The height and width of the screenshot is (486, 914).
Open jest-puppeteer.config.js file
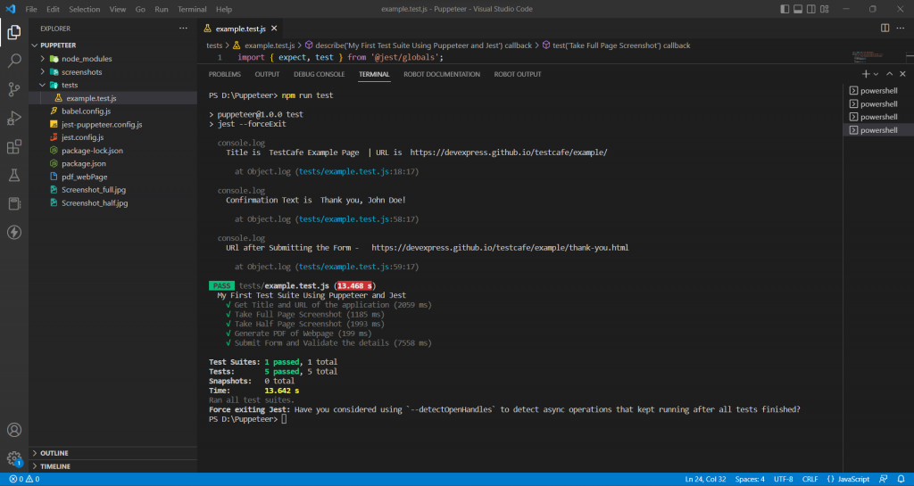102,125
